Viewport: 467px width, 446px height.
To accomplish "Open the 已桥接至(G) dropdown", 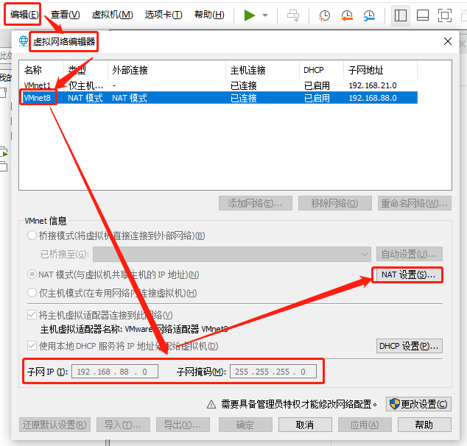I will point(232,255).
